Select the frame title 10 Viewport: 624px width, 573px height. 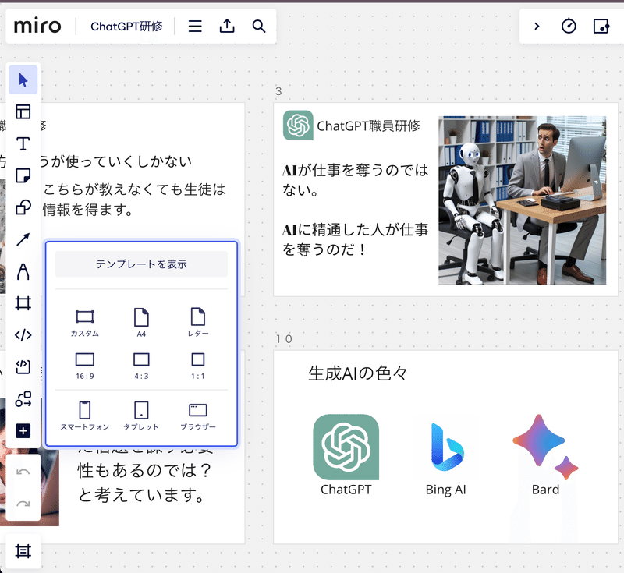click(284, 339)
